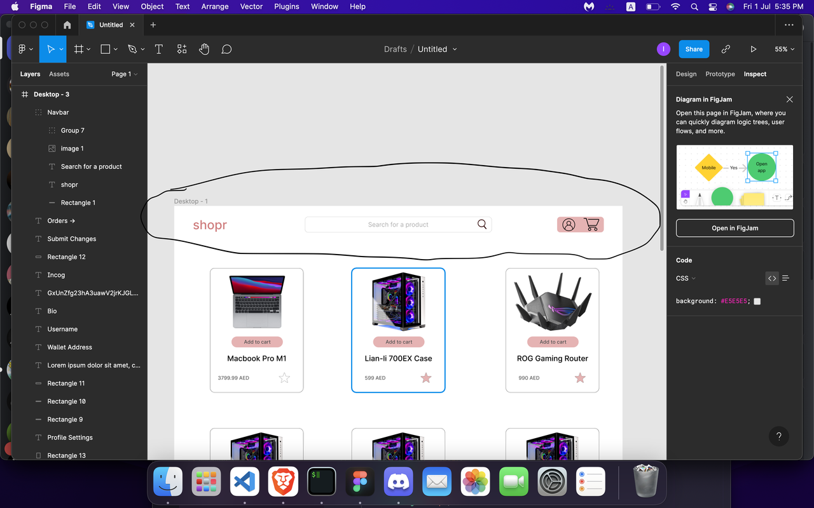Open the help question mark button
Viewport: 814px width, 508px height.
779,436
